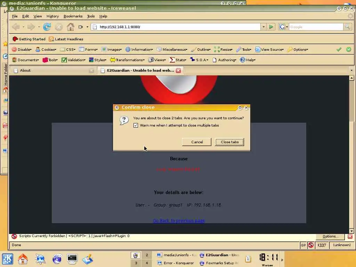The height and width of the screenshot is (267, 356).
Task: Open the Authoring toolbar dropdown
Action: click(x=225, y=60)
